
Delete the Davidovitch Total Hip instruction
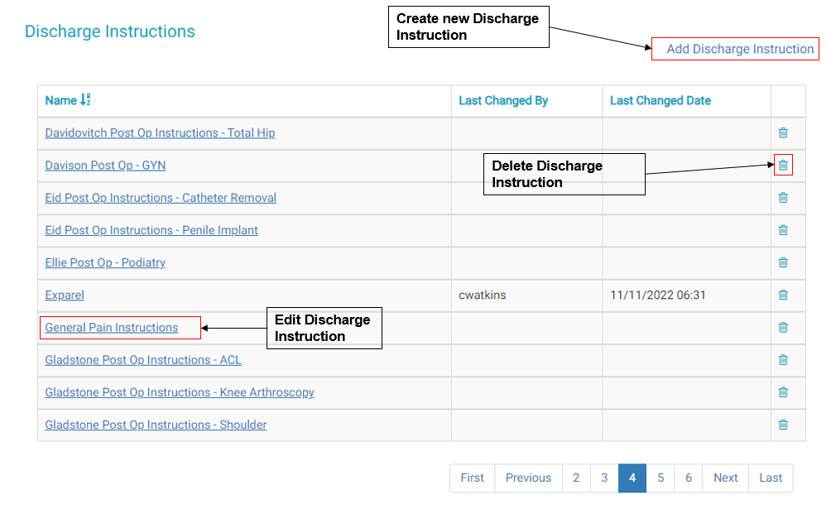coord(782,133)
